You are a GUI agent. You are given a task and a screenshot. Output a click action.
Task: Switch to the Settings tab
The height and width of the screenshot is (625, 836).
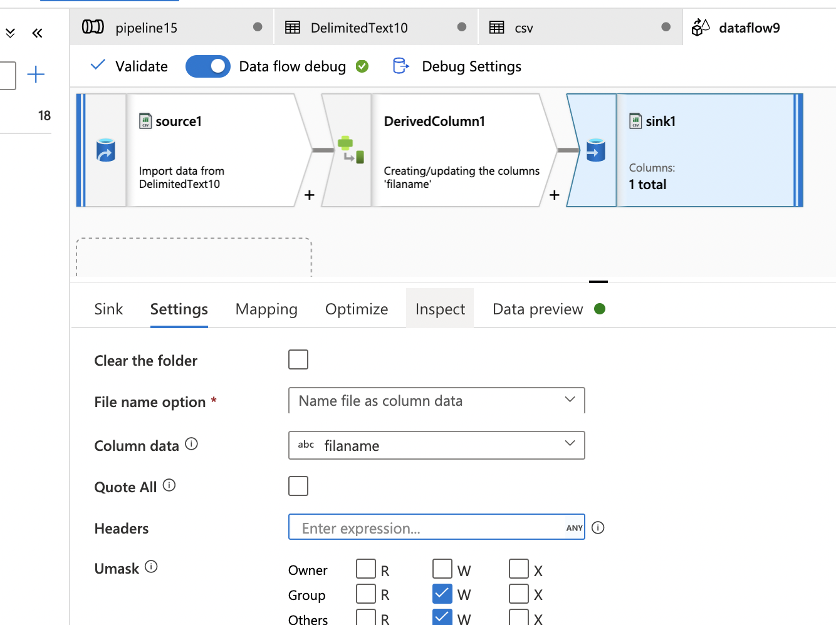[179, 309]
